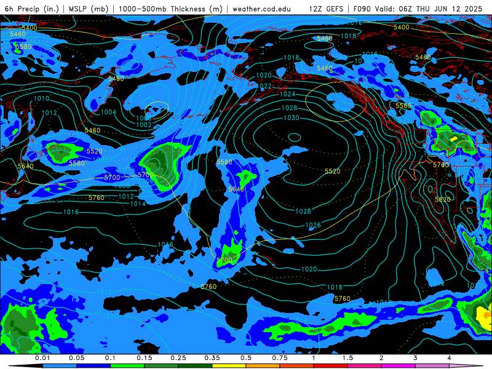Click the 1024 isobar label
Viewport: 492px width, 369px height.
[287, 94]
